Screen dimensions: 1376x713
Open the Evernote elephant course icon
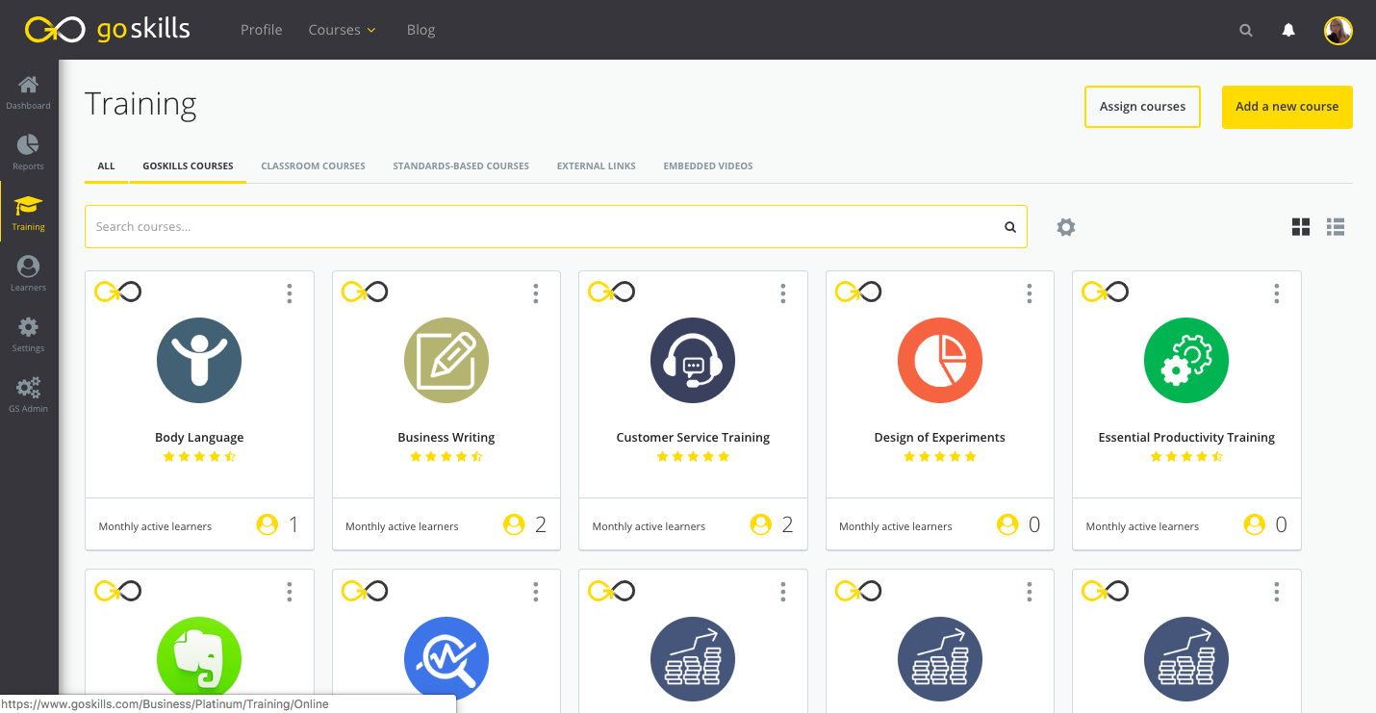tap(199, 659)
